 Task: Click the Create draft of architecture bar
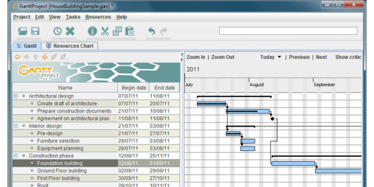coord(211,104)
